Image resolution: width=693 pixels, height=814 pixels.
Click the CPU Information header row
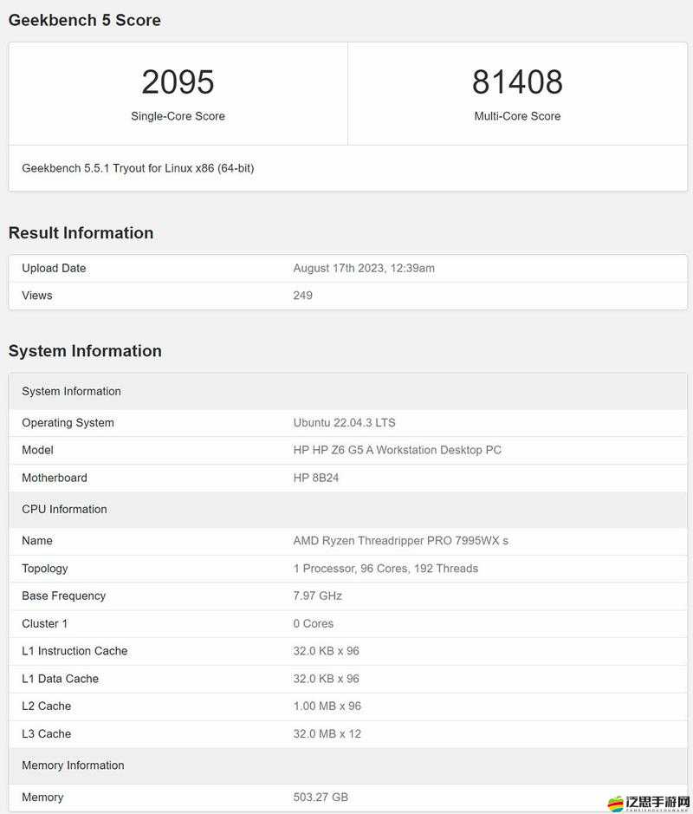tap(348, 509)
